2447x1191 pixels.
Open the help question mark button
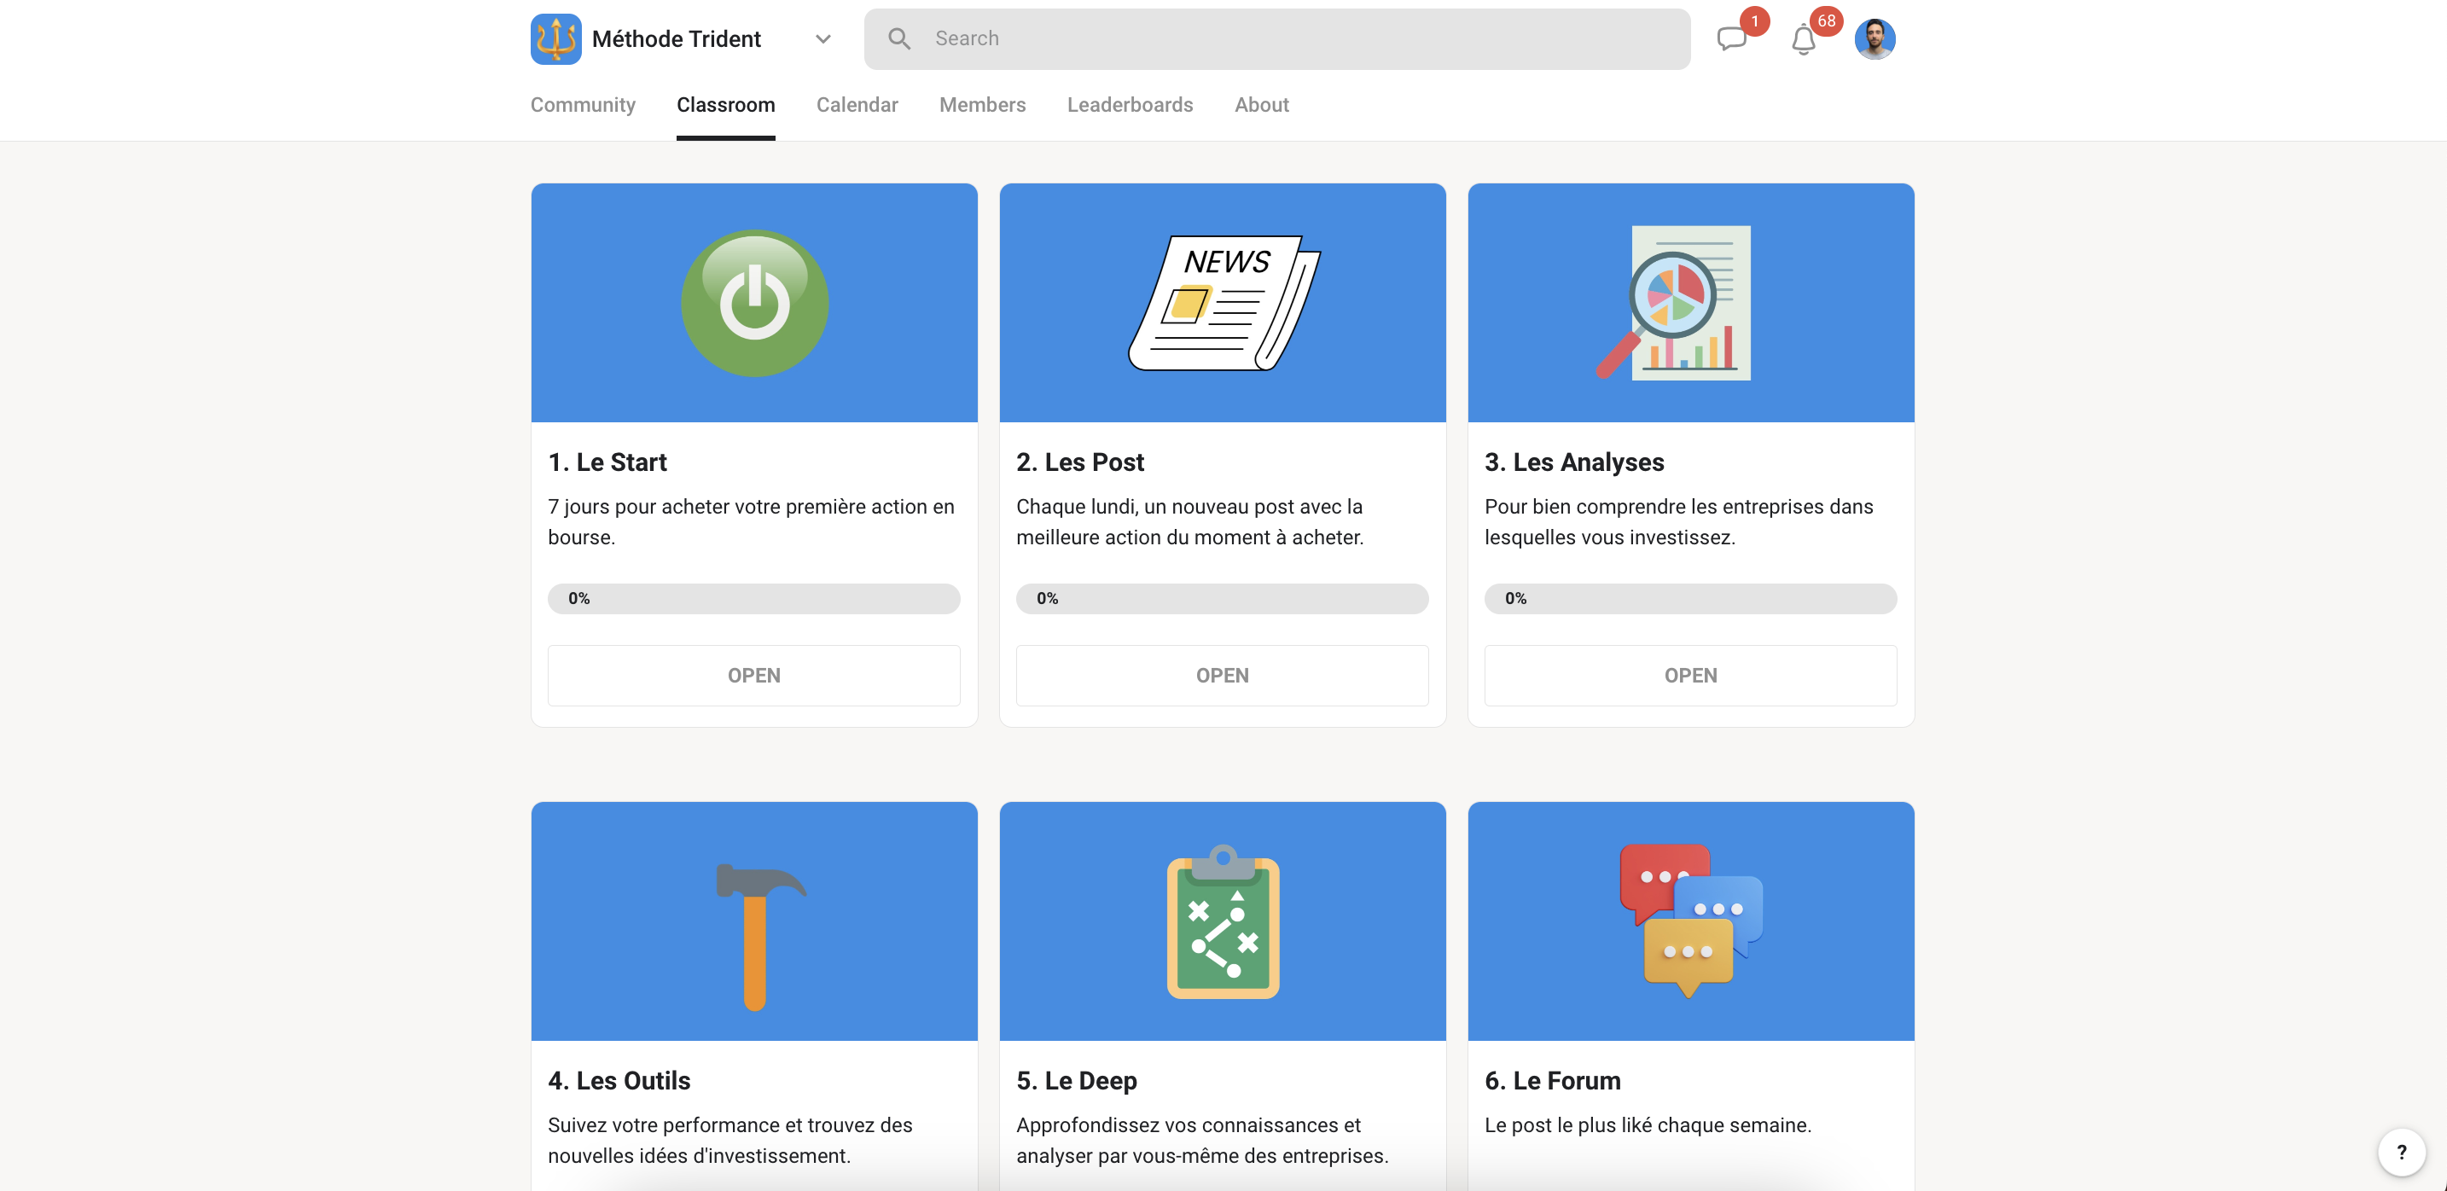click(x=2402, y=1152)
